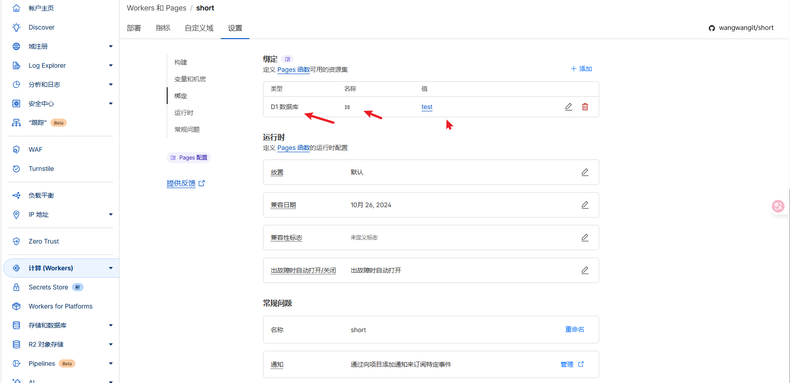Screen dimensions: 790x383
Task: Click the floating translate icon on right edge
Action: pos(778,206)
